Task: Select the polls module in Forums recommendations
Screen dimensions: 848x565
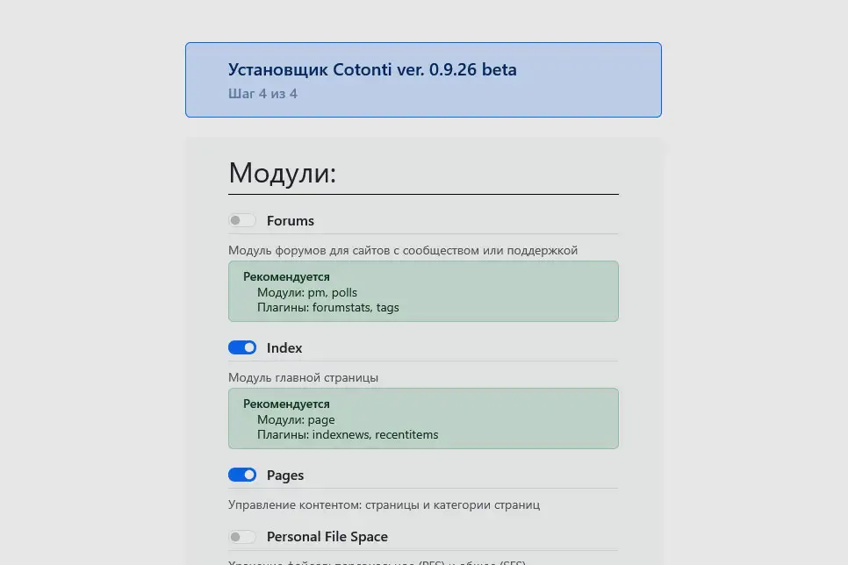Action: tap(343, 292)
